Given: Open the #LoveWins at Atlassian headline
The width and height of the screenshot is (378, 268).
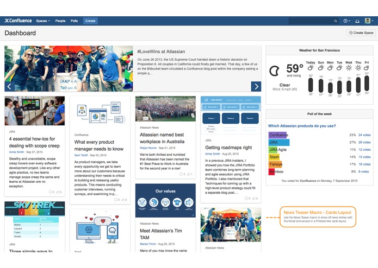Looking at the screenshot, I should (x=161, y=52).
